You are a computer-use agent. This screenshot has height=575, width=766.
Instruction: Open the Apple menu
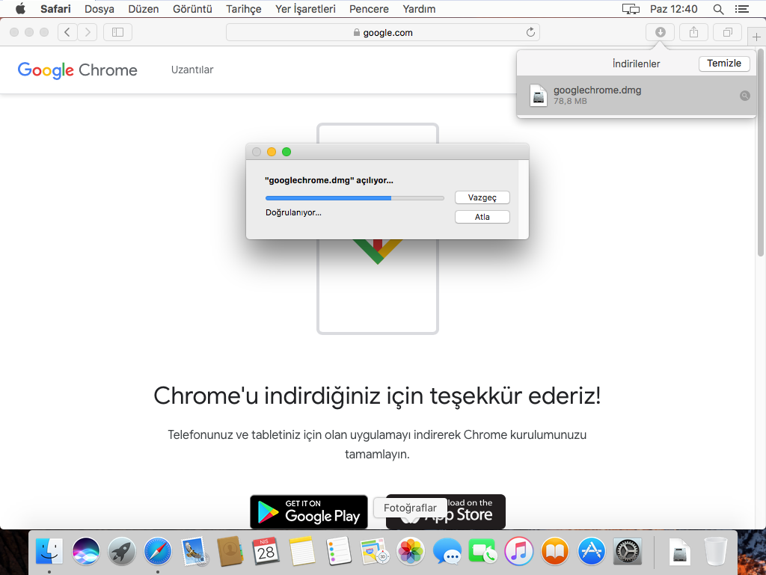pyautogui.click(x=20, y=9)
